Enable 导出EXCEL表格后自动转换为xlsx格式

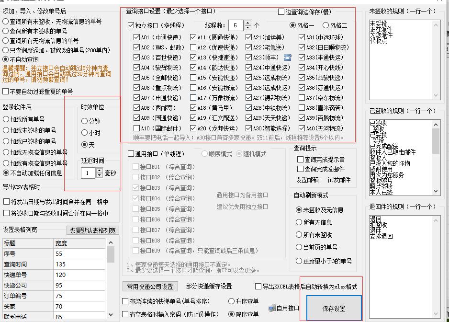click(x=257, y=286)
